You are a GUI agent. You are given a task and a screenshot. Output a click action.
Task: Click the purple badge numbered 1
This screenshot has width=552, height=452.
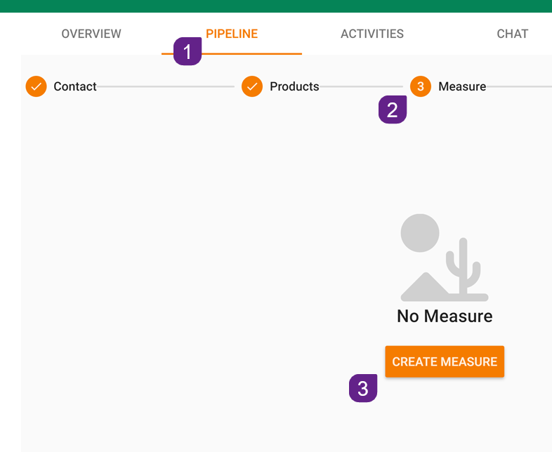(x=188, y=52)
